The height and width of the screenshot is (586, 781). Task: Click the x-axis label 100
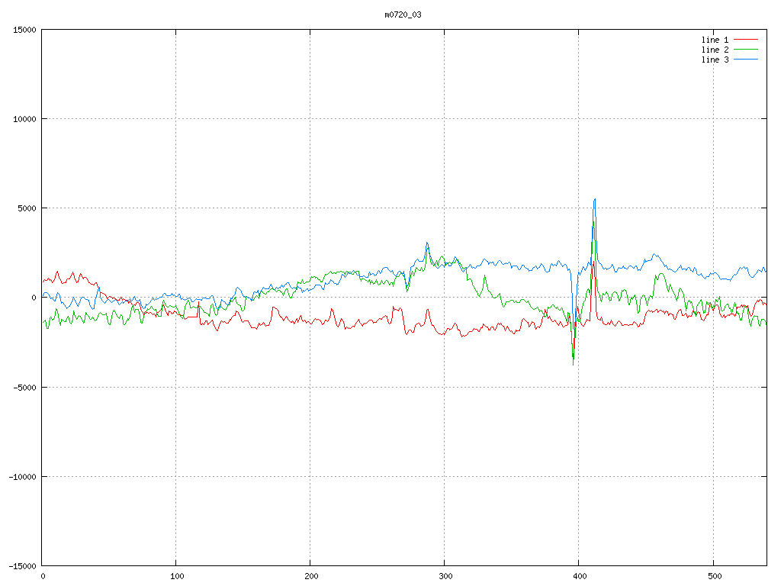[177, 577]
